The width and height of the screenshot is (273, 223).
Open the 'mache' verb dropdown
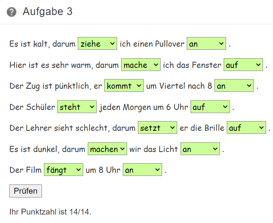(x=141, y=65)
